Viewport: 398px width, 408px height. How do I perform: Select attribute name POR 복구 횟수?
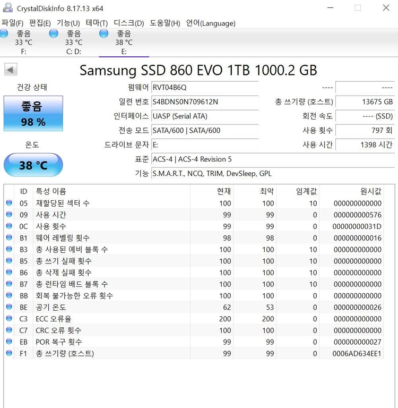59,342
